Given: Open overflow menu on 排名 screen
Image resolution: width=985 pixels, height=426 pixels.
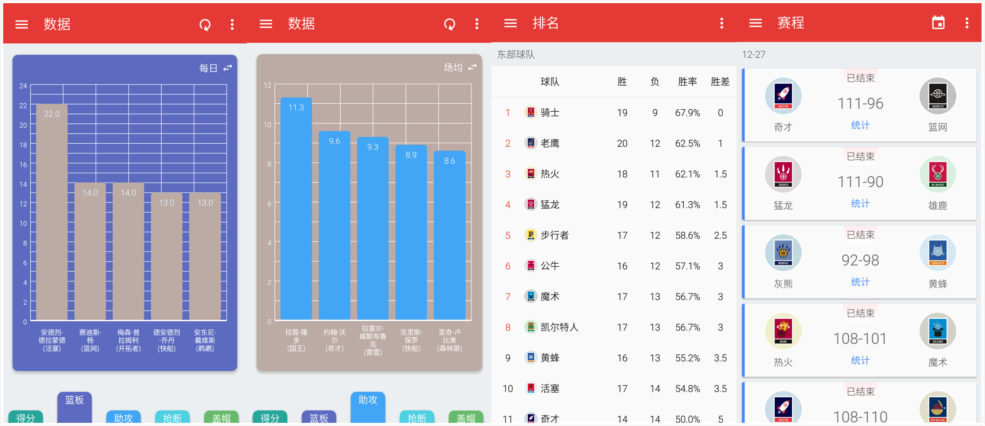Looking at the screenshot, I should click(722, 23).
